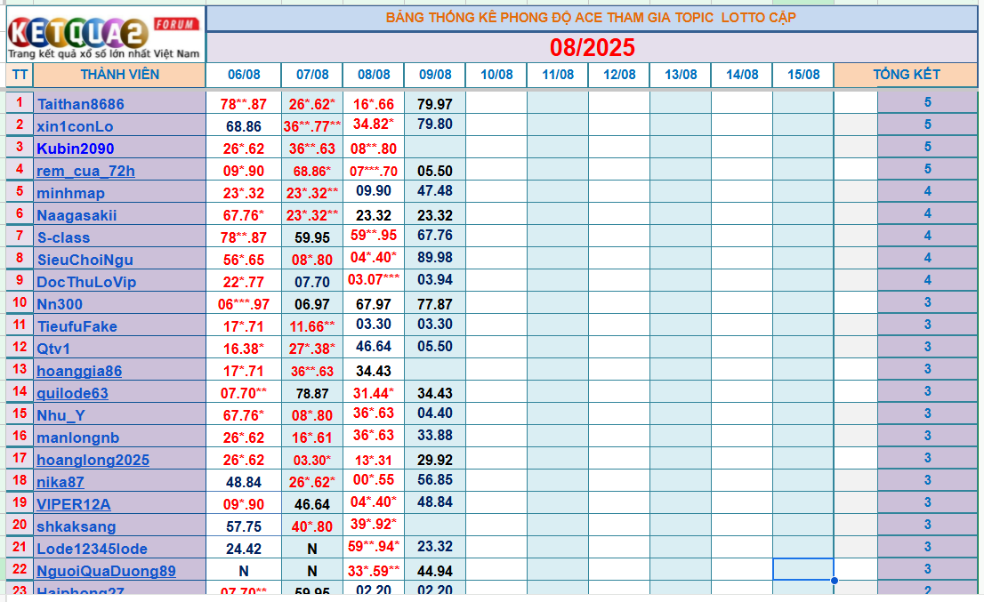Image resolution: width=984 pixels, height=602 pixels.
Task: Select member cell Qtv1
Action: coord(119,348)
